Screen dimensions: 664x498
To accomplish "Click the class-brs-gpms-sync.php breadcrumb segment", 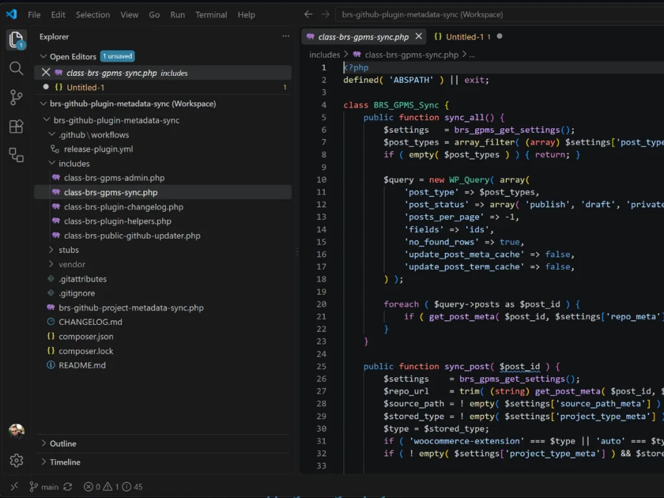I will pyautogui.click(x=411, y=54).
